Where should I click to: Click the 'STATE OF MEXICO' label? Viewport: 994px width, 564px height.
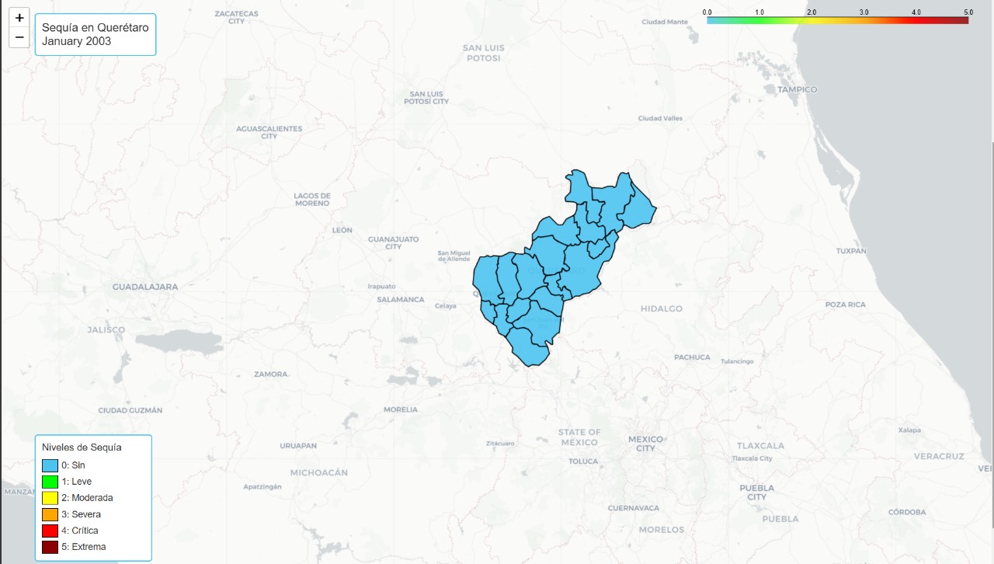click(579, 437)
